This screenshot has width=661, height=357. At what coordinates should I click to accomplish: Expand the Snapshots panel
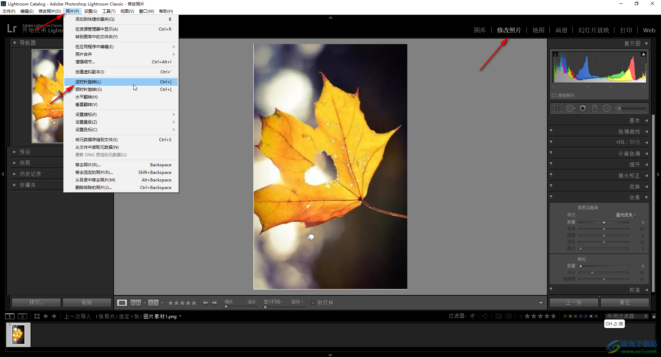pyautogui.click(x=14, y=163)
